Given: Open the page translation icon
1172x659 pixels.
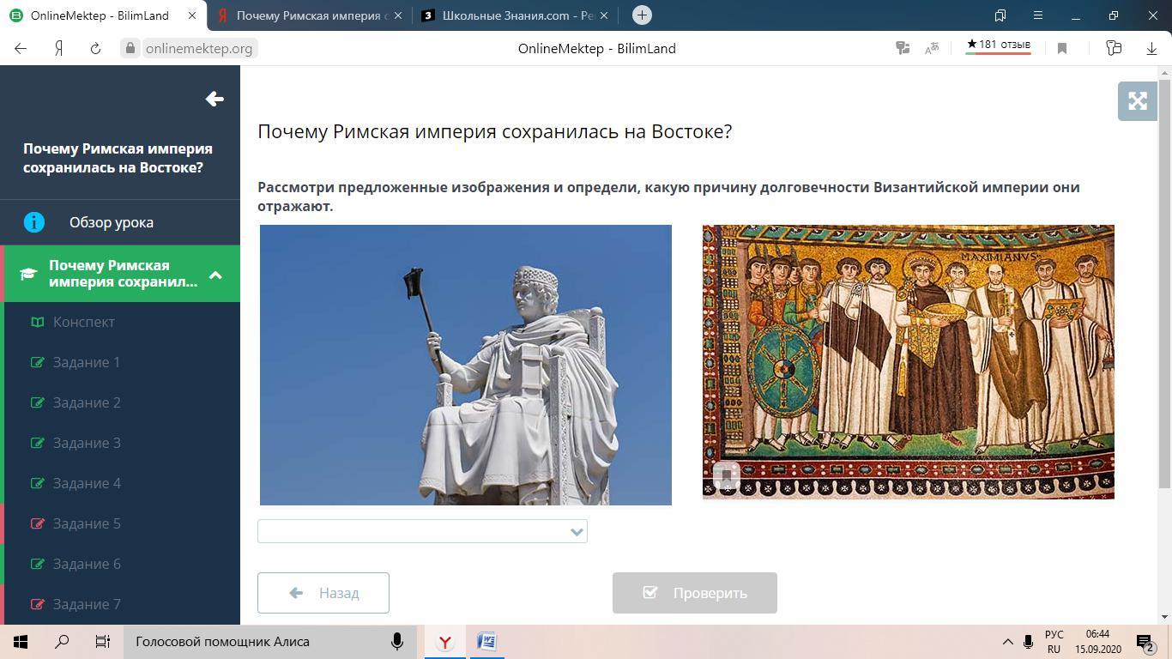Looking at the screenshot, I should (931, 49).
